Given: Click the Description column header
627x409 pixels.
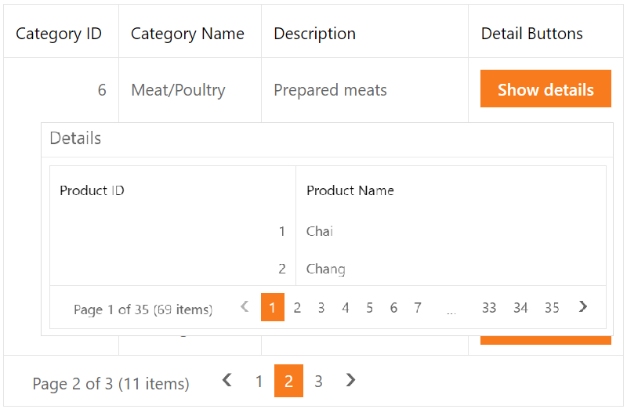Looking at the screenshot, I should pos(314,34).
